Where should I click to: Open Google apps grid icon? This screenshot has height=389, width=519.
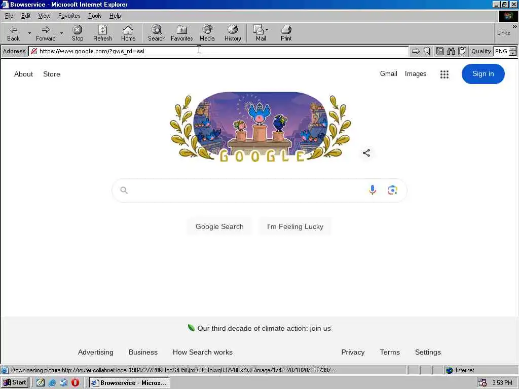coord(444,74)
